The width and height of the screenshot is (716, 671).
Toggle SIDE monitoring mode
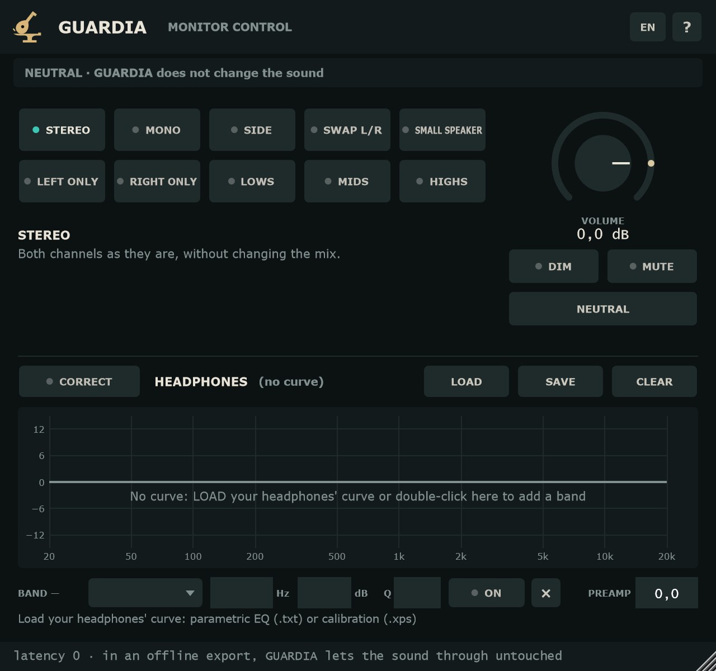252,130
